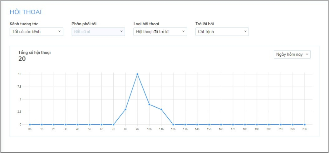Select the data point at 11h
329x153 pixels.
[161, 110]
